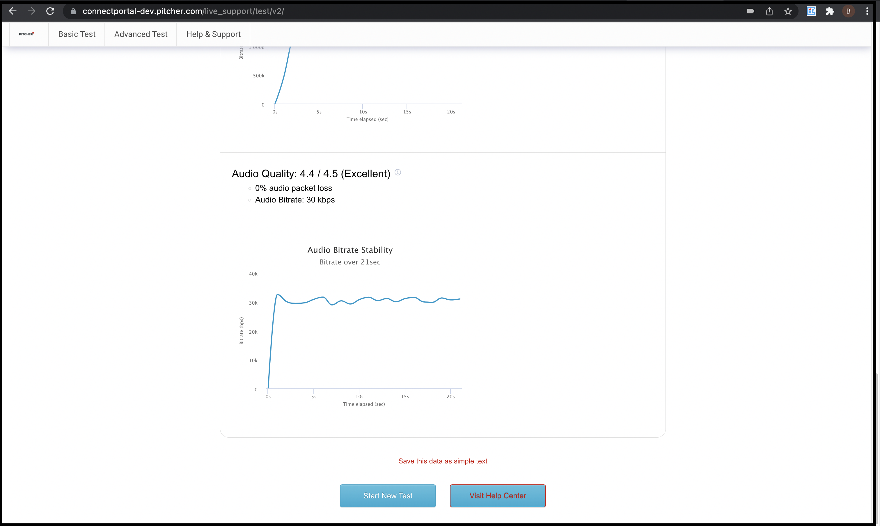Screen dimensions: 880x526
Task: Click the Audio Quality info icon
Action: (x=398, y=172)
